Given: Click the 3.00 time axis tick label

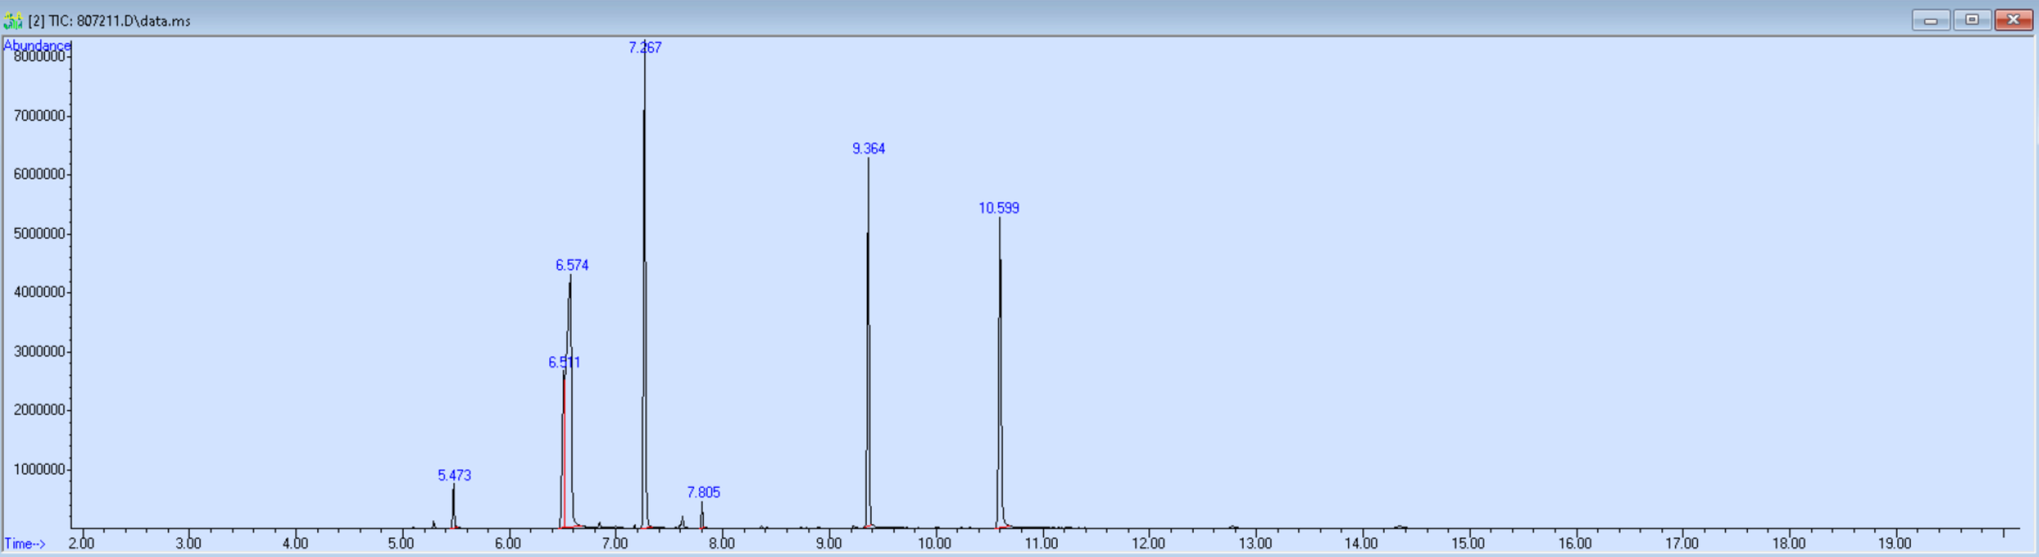Looking at the screenshot, I should coord(188,544).
